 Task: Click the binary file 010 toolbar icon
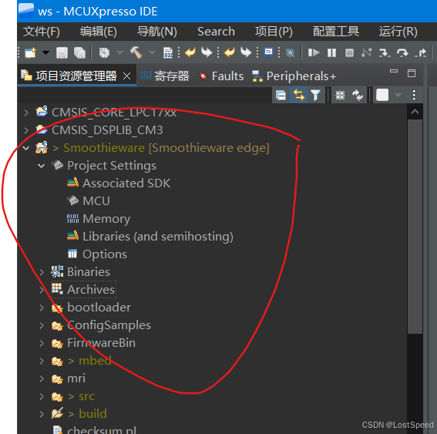168,52
